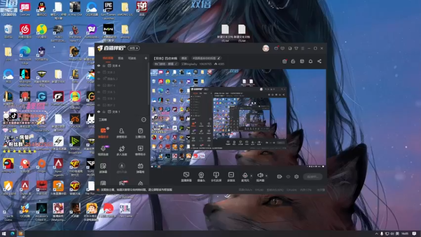This screenshot has width=421, height=237.
Task: Select the 图片 4 source row
Action: pos(122,85)
